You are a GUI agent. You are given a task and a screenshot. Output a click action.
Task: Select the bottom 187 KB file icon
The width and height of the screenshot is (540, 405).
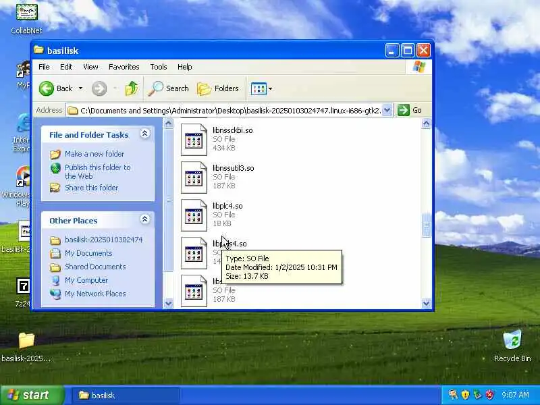point(194,291)
